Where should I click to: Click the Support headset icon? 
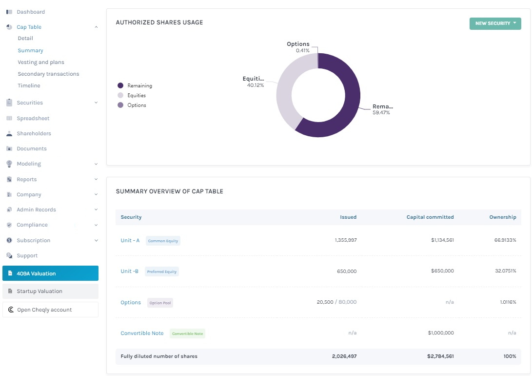tap(9, 255)
